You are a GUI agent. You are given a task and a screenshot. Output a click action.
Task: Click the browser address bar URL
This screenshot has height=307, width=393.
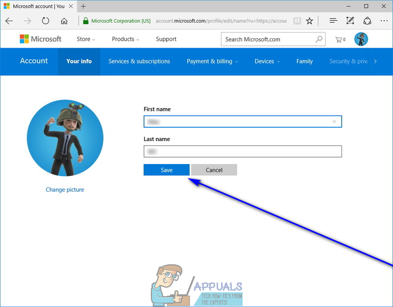(221, 21)
